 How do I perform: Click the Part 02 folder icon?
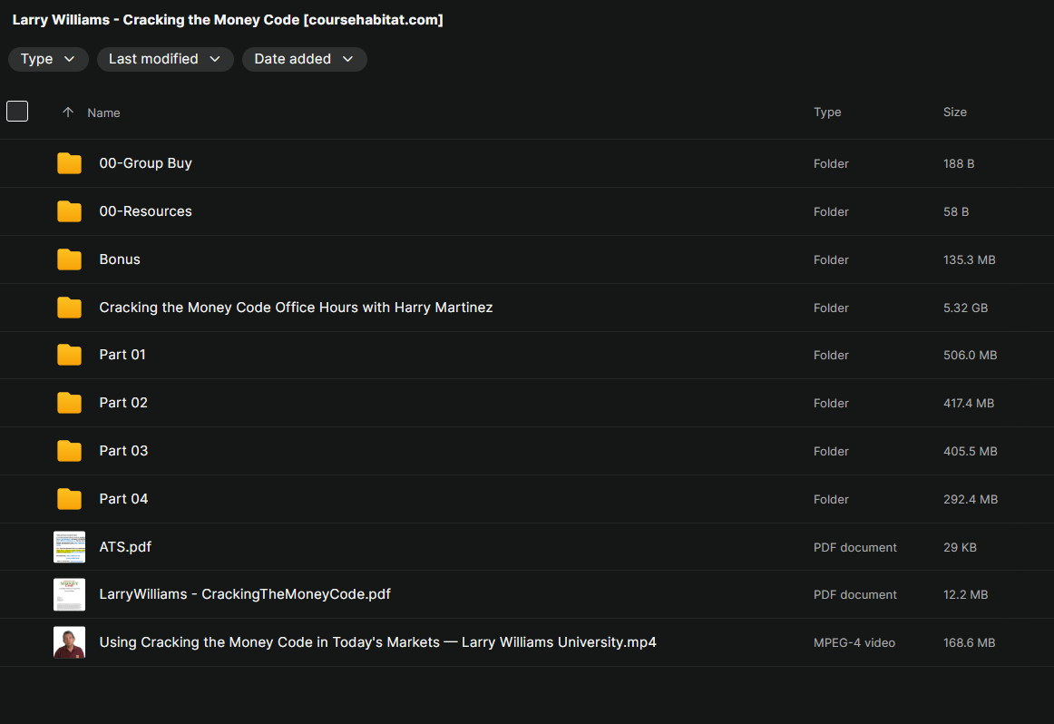[x=69, y=403]
